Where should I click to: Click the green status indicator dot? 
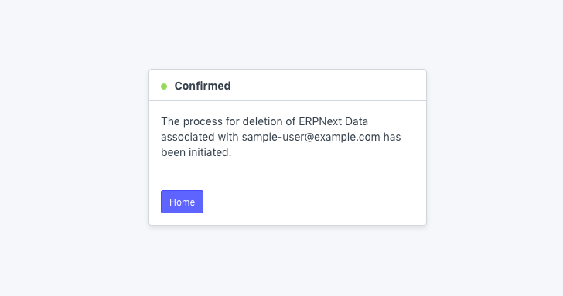coord(164,87)
